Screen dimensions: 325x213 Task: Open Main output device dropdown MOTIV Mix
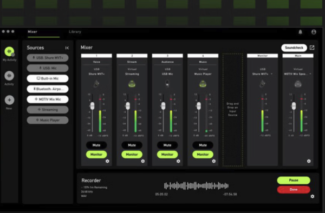click(x=298, y=74)
